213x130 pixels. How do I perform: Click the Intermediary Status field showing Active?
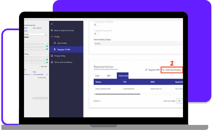[138, 44]
